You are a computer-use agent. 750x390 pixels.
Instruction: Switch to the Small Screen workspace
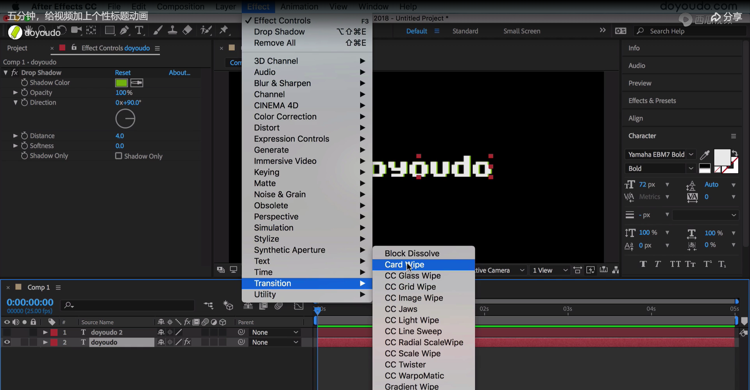(522, 31)
